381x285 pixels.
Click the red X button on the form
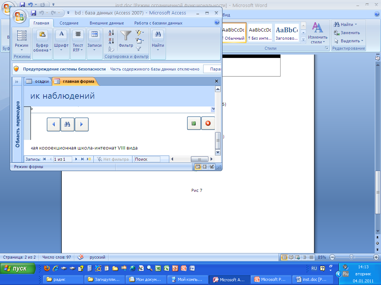click(x=208, y=123)
